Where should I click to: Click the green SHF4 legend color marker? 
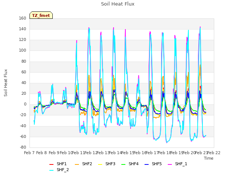(124, 164)
